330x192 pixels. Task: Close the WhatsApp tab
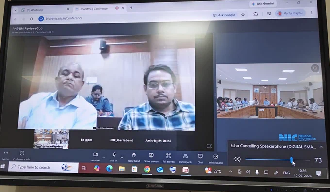click(68, 9)
